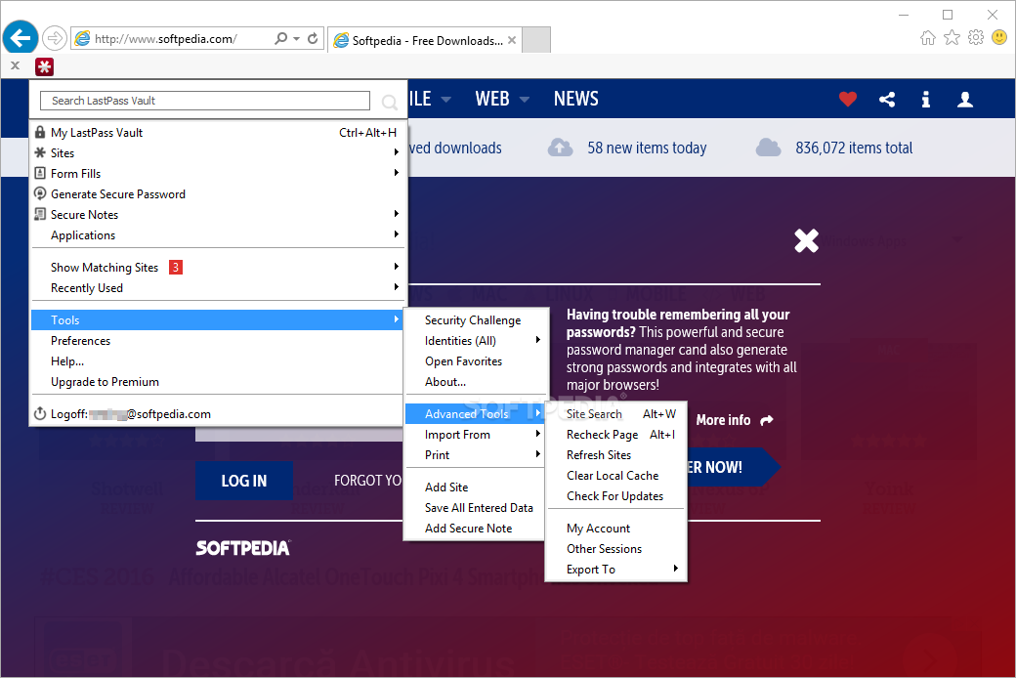Screen dimensions: 1016x678
Task: Select the highlighted Tools menu item
Action: [x=218, y=320]
